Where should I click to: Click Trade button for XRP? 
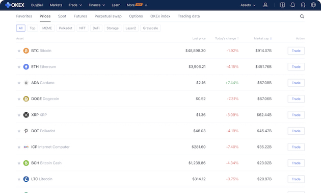(x=296, y=115)
